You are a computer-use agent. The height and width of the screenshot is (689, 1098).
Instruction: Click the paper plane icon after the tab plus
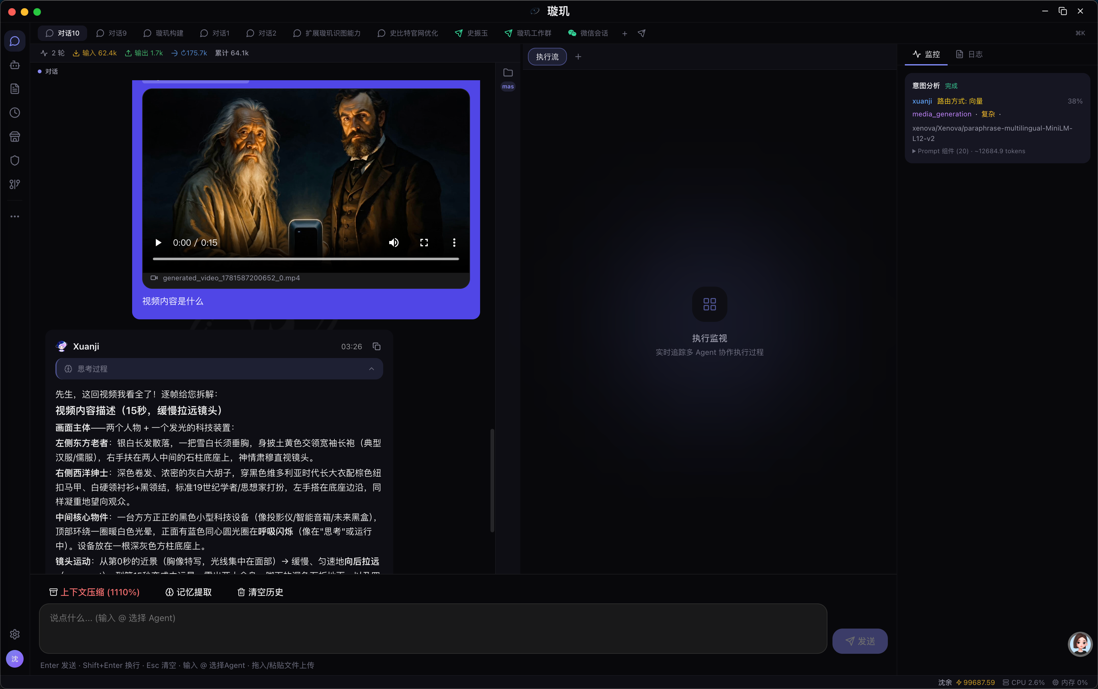[641, 33]
